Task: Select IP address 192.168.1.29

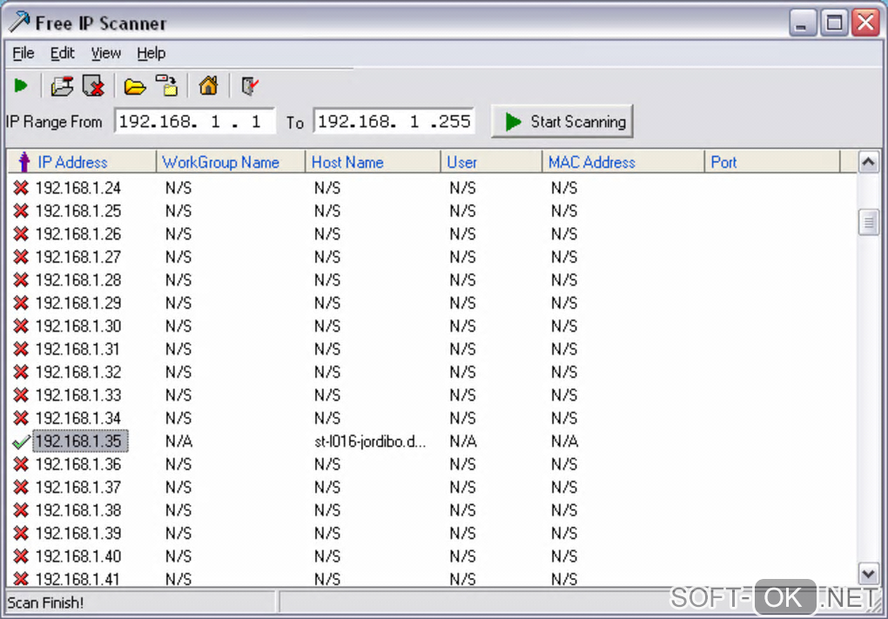Action: [x=78, y=303]
